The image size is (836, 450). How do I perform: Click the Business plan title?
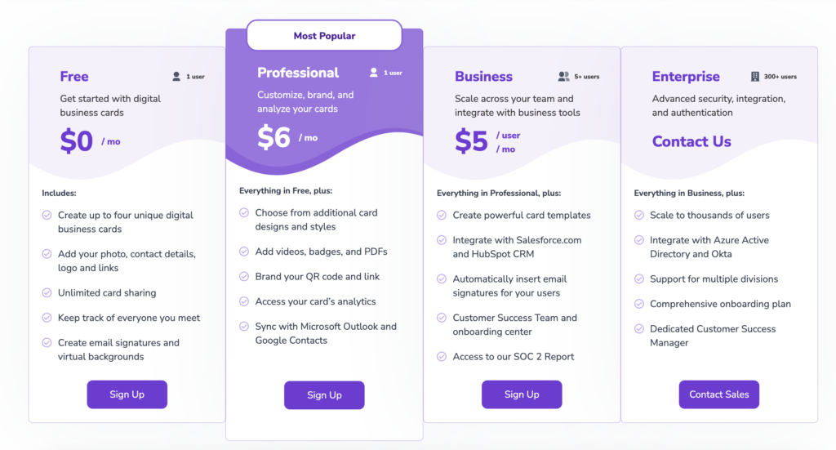(x=483, y=77)
